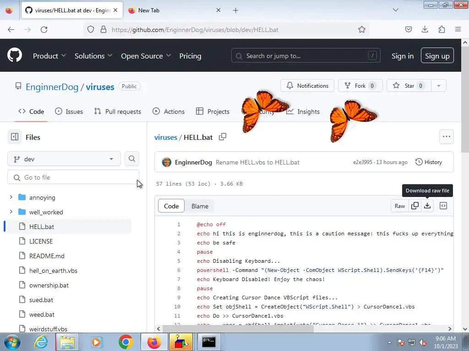The width and height of the screenshot is (469, 351).
Task: Focus the Search or jump to field
Action: [x=305, y=55]
